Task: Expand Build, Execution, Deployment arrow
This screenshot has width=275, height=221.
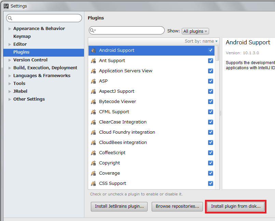Action: pyautogui.click(x=10, y=68)
